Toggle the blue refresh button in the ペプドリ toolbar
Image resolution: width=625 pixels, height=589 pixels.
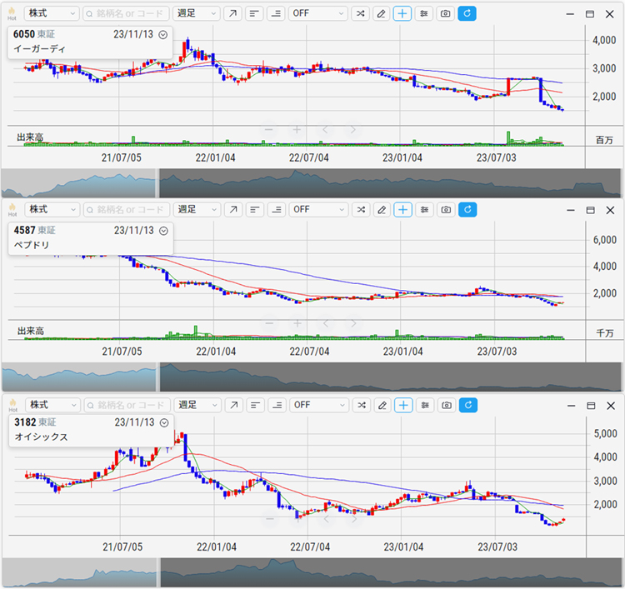click(467, 209)
